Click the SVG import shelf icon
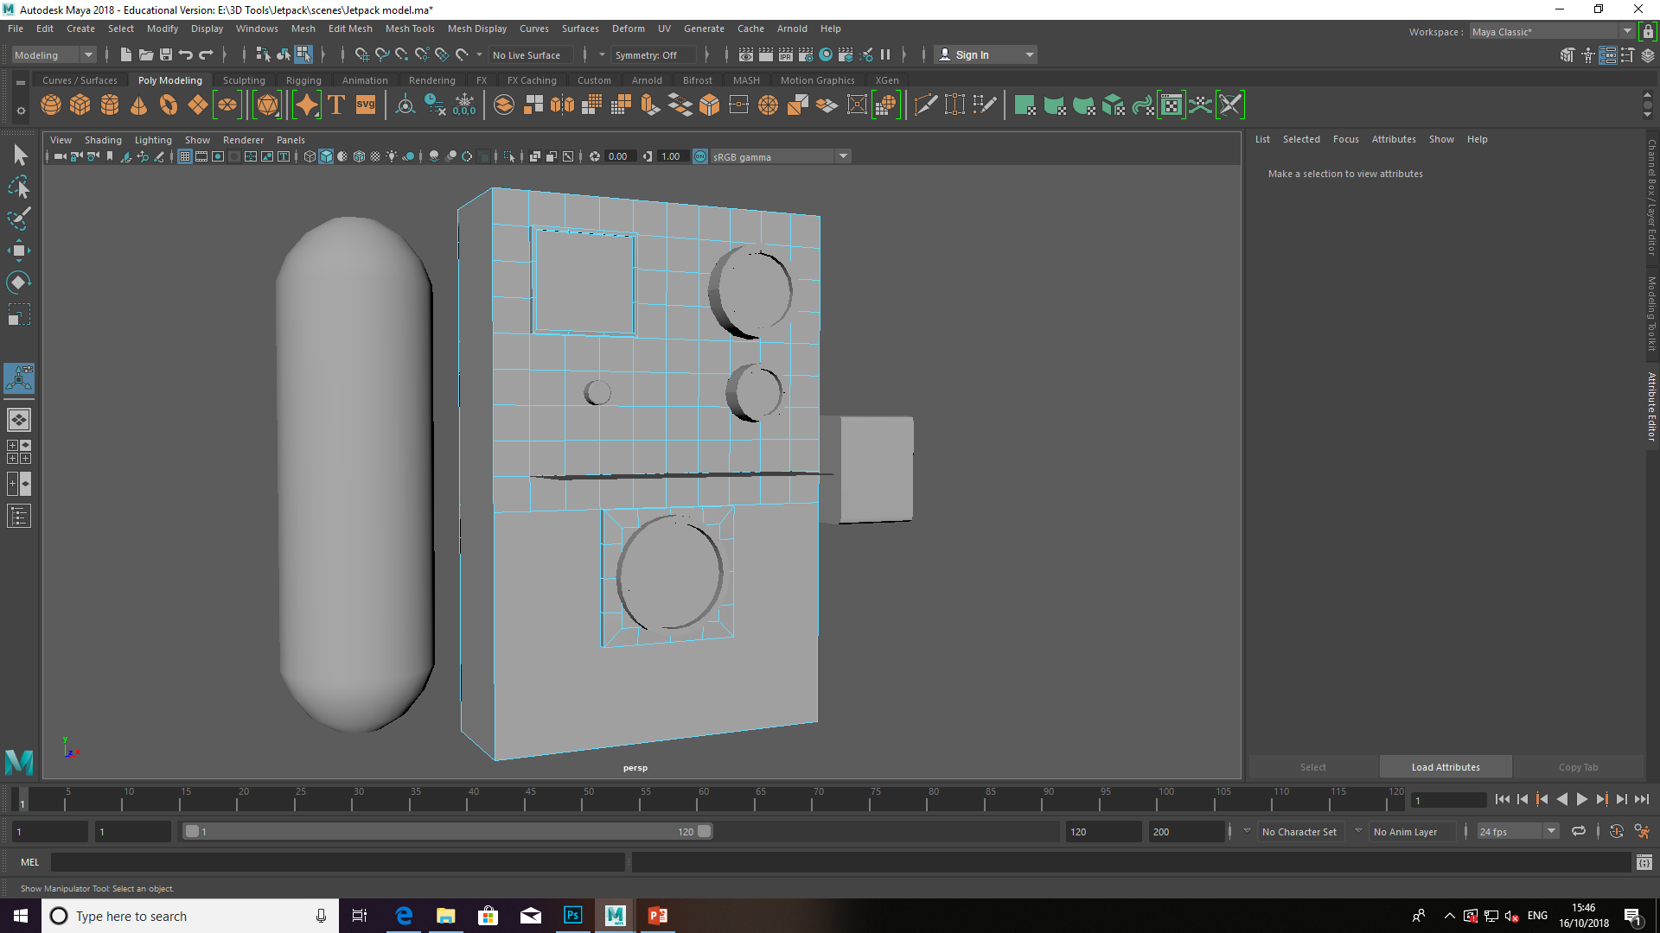Viewport: 1660px width, 933px height. point(366,105)
